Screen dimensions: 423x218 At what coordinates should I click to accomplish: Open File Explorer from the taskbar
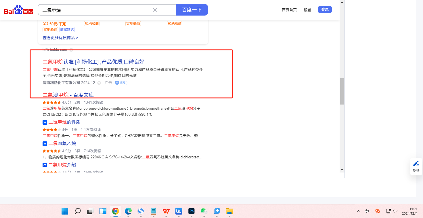(x=229, y=211)
